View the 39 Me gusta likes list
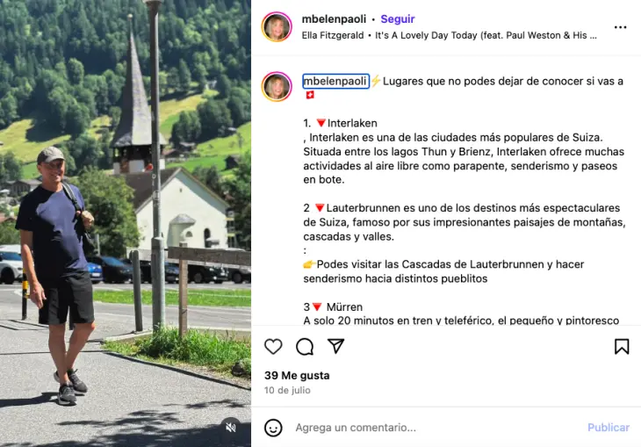This screenshot has height=447, width=641. tap(297, 376)
